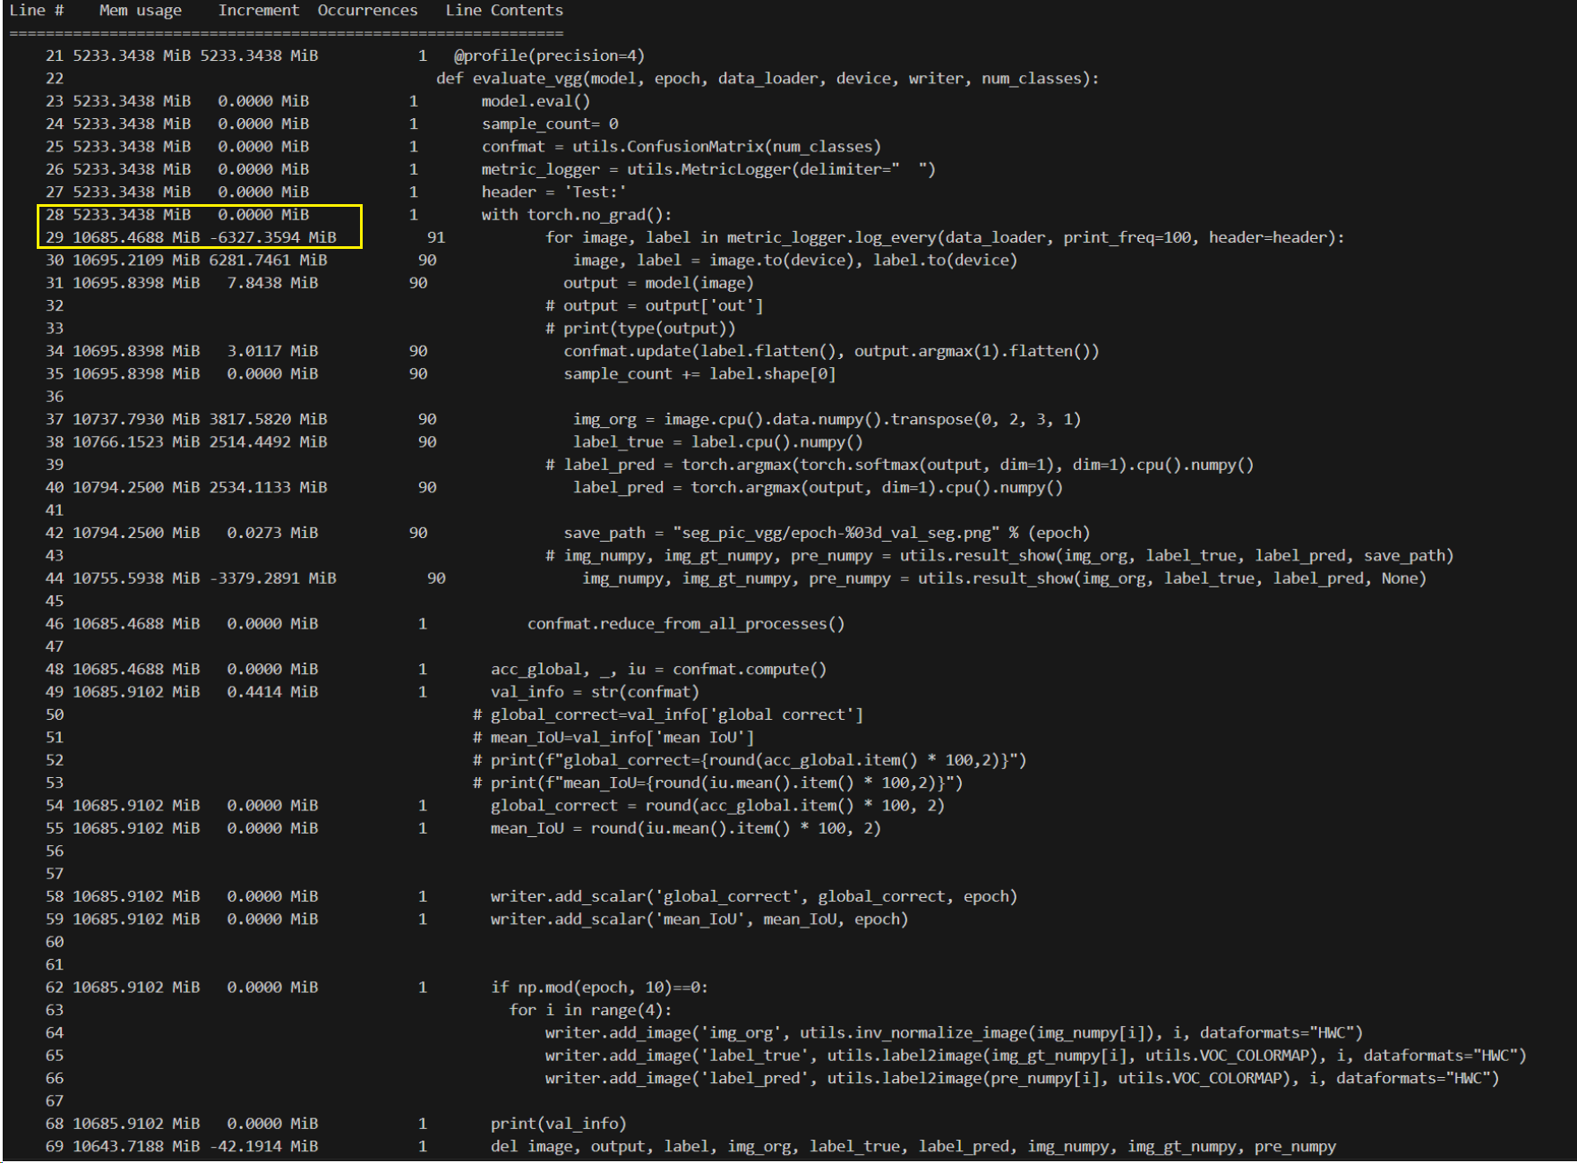The height and width of the screenshot is (1163, 1577).
Task: Click 'mean_IoU = round(iu.mean().item()' line
Action: pos(686,828)
